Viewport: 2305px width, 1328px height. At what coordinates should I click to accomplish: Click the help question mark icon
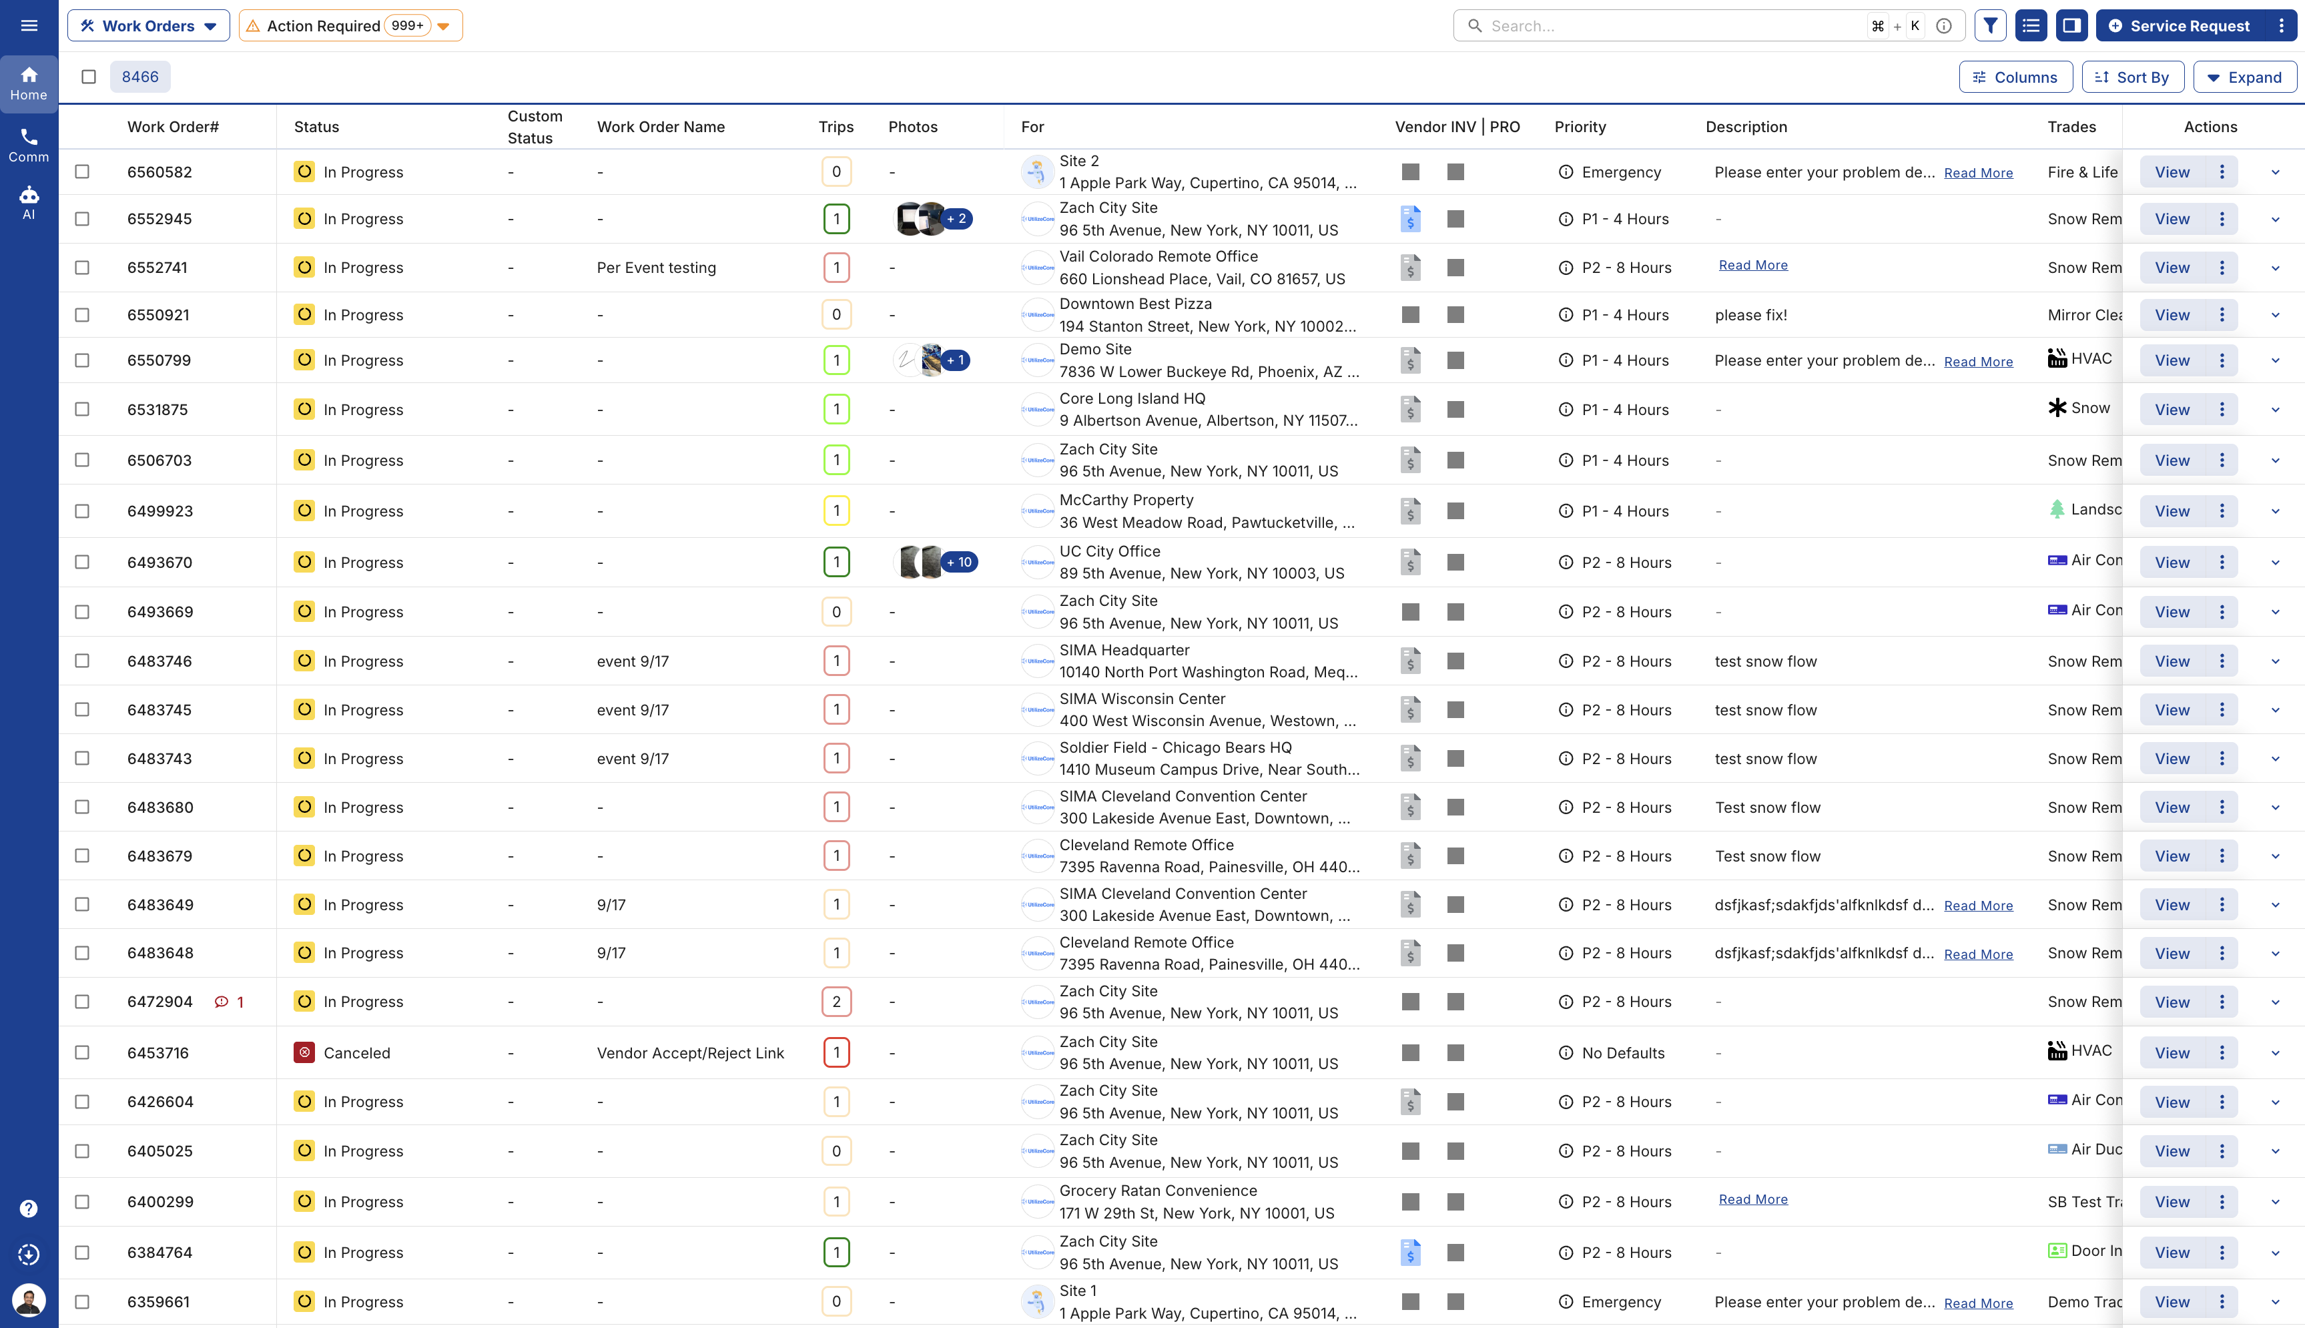point(29,1209)
